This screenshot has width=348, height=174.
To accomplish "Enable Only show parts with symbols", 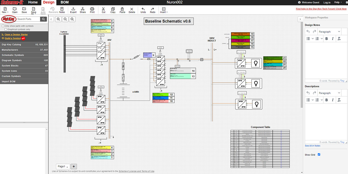I will click(3, 26).
